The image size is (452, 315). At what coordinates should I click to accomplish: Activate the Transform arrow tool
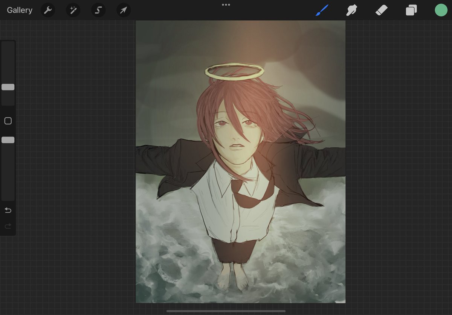click(x=124, y=10)
